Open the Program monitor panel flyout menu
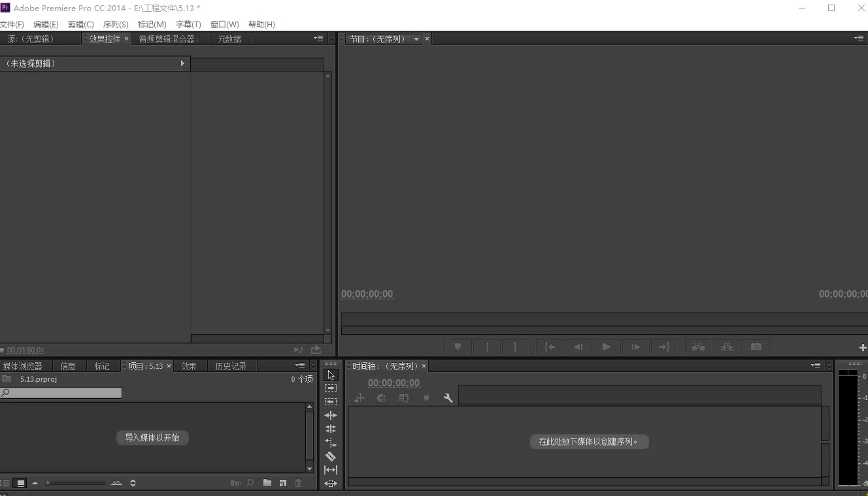The height and width of the screenshot is (496, 868). click(x=859, y=39)
